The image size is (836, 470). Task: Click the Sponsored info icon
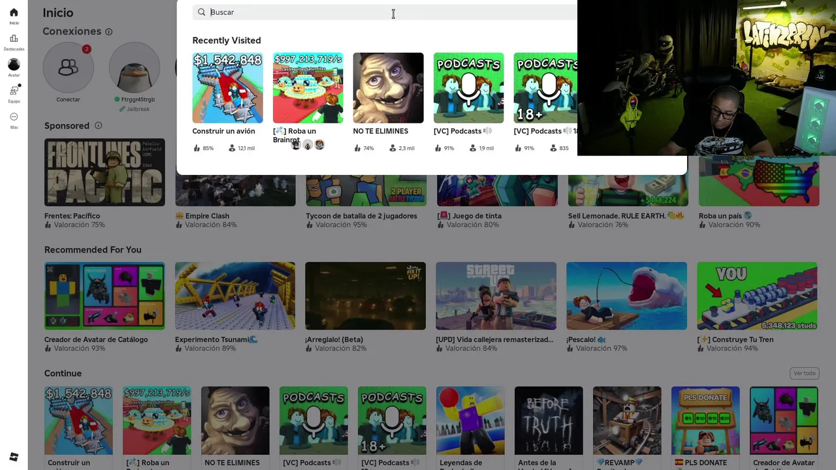(99, 125)
